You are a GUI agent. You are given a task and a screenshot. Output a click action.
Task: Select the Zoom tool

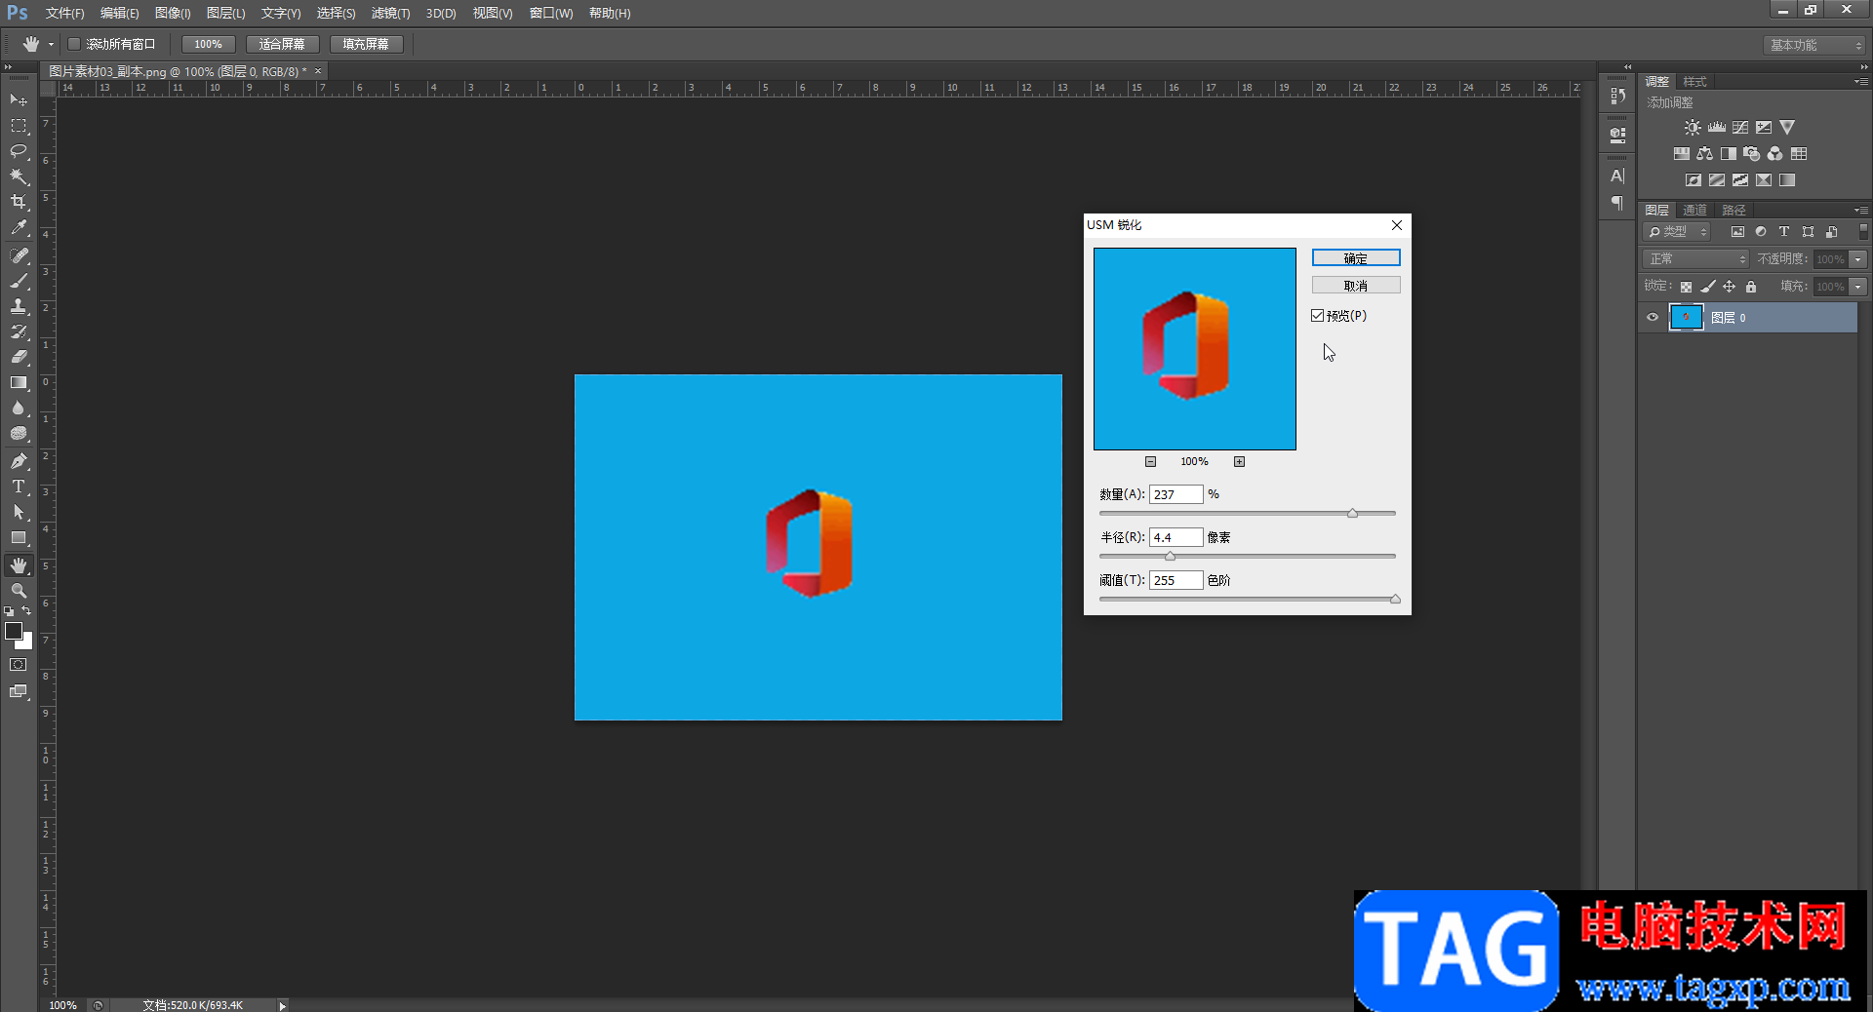tap(19, 591)
